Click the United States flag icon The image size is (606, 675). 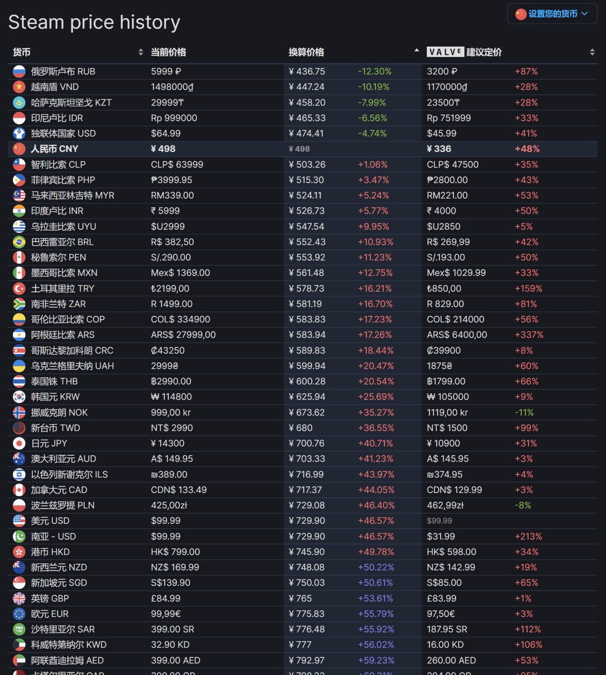pos(19,521)
